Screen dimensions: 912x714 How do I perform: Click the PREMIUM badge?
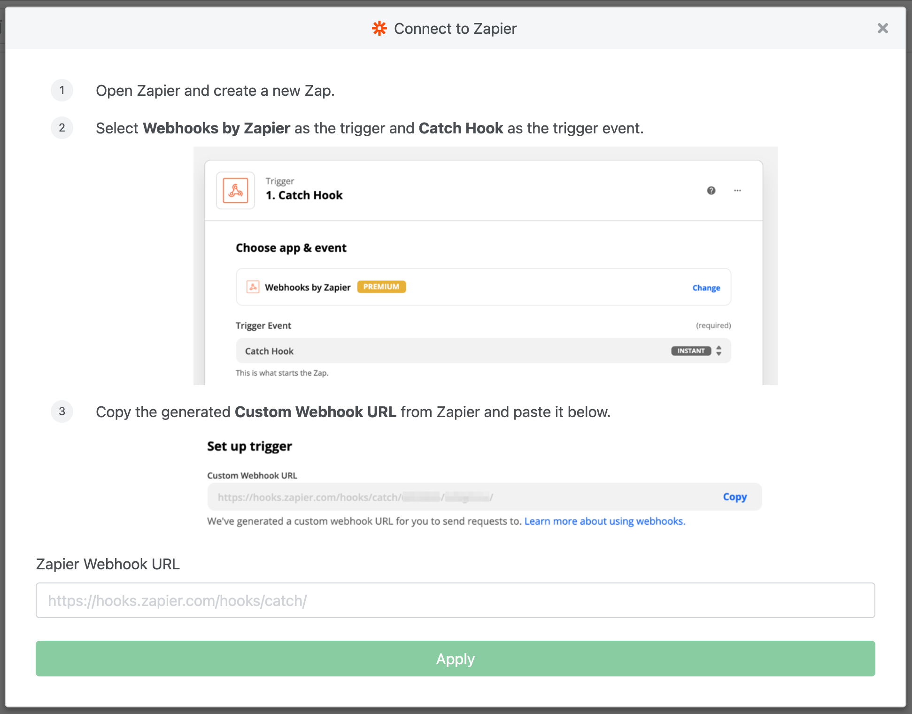(381, 287)
